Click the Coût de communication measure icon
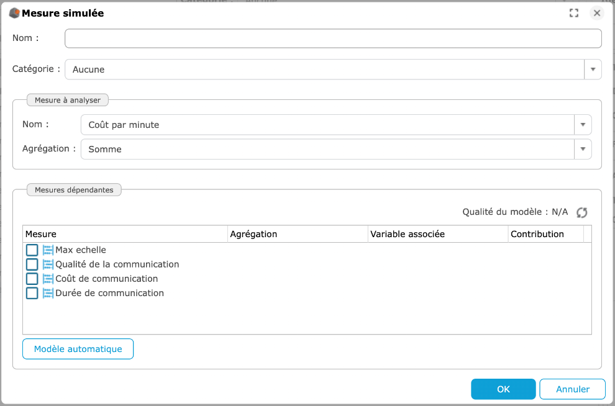 pos(48,279)
